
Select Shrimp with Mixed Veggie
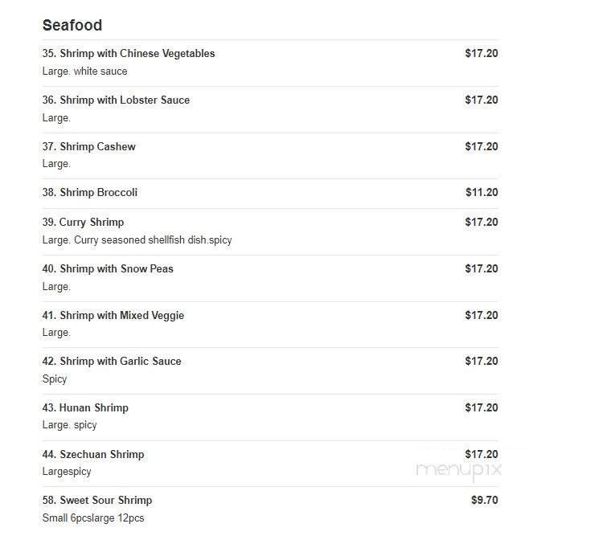113,316
